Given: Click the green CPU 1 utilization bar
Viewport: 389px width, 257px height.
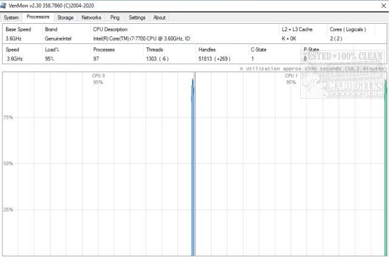Looking at the screenshot, I should pos(385,167).
